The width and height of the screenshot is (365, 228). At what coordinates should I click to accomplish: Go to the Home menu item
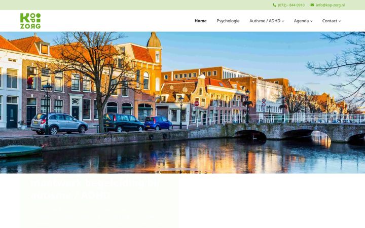[201, 21]
